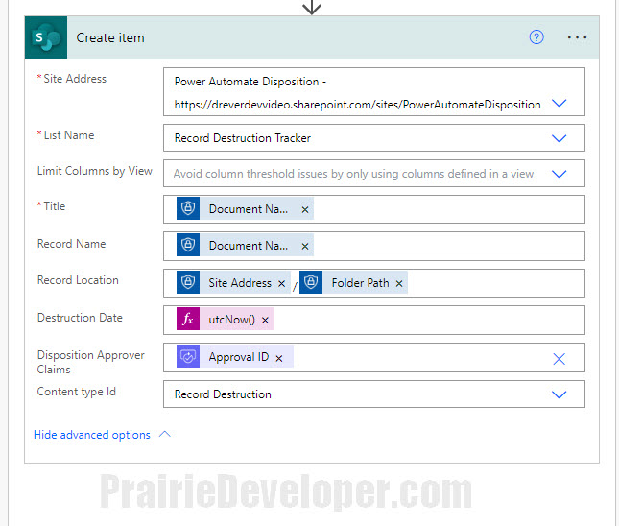Click inside Destruction Date input field

pos(374,320)
